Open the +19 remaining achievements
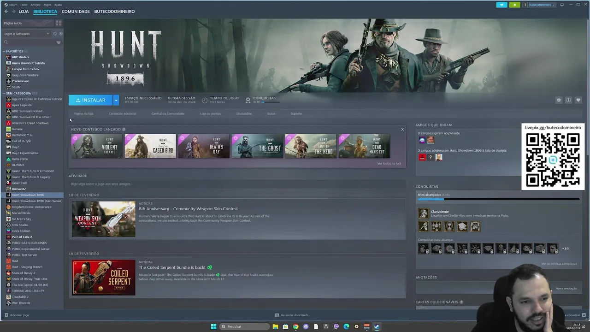The image size is (590, 332). click(565, 249)
